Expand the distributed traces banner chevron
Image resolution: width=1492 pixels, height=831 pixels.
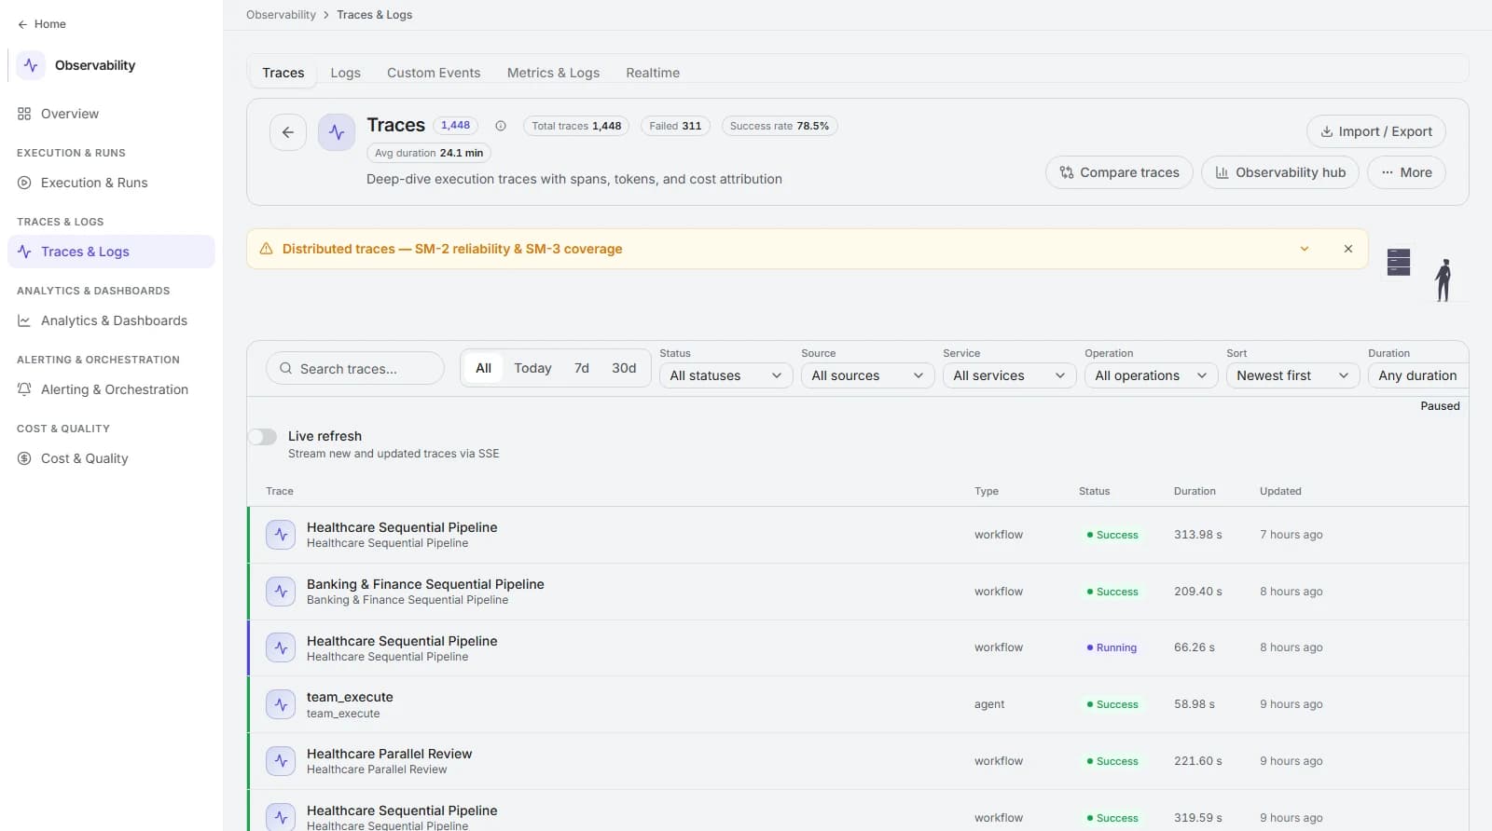[x=1305, y=249]
